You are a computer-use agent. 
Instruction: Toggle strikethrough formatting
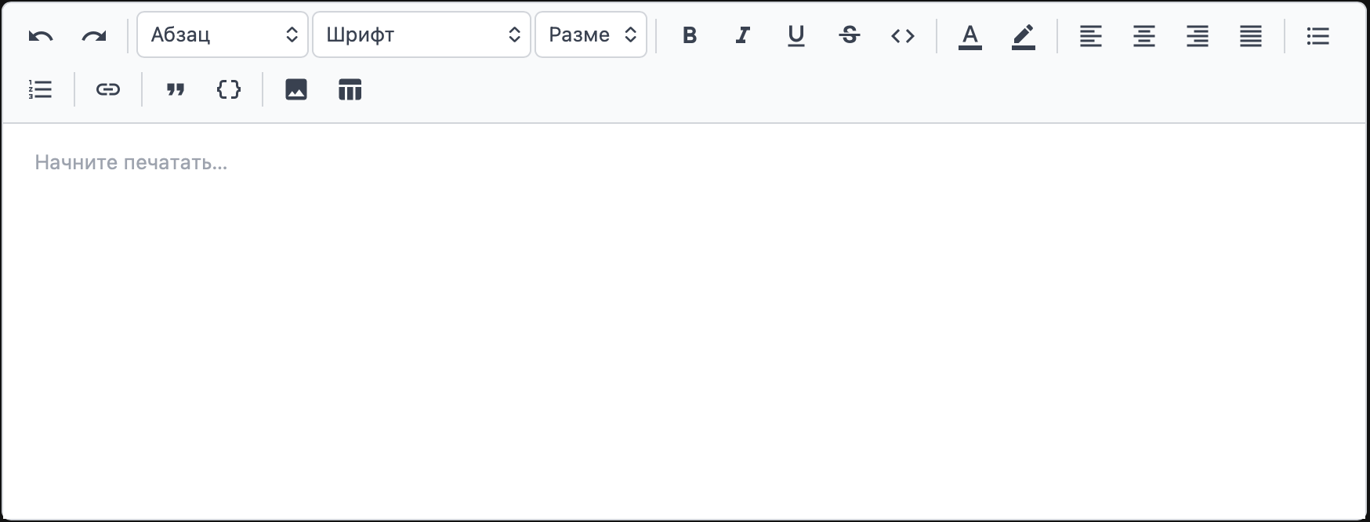click(850, 35)
